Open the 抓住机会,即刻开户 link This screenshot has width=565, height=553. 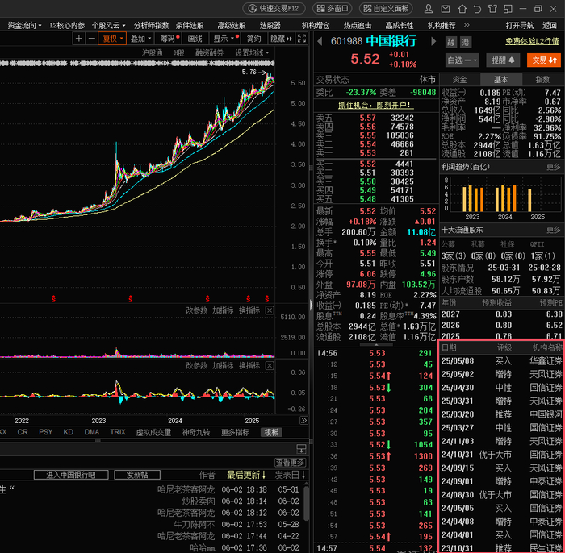pyautogui.click(x=376, y=105)
